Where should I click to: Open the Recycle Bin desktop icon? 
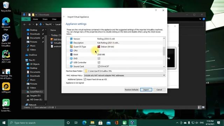(x=6, y=7)
